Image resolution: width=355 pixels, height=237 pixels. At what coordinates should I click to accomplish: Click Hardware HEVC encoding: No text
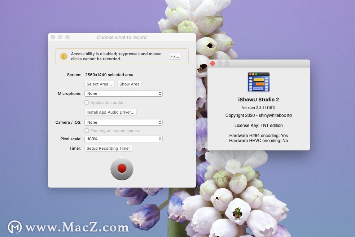point(259,141)
